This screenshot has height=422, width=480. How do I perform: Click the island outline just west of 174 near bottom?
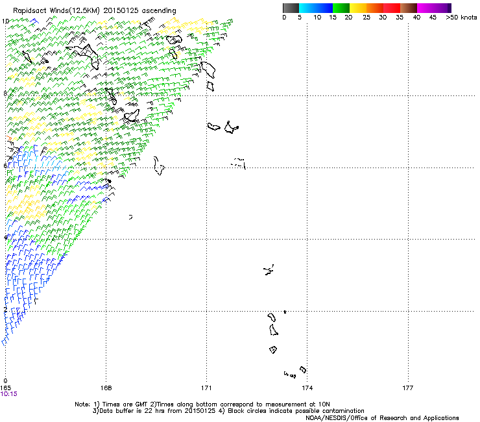pyautogui.click(x=303, y=369)
